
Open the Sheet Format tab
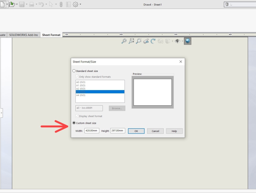51,35
